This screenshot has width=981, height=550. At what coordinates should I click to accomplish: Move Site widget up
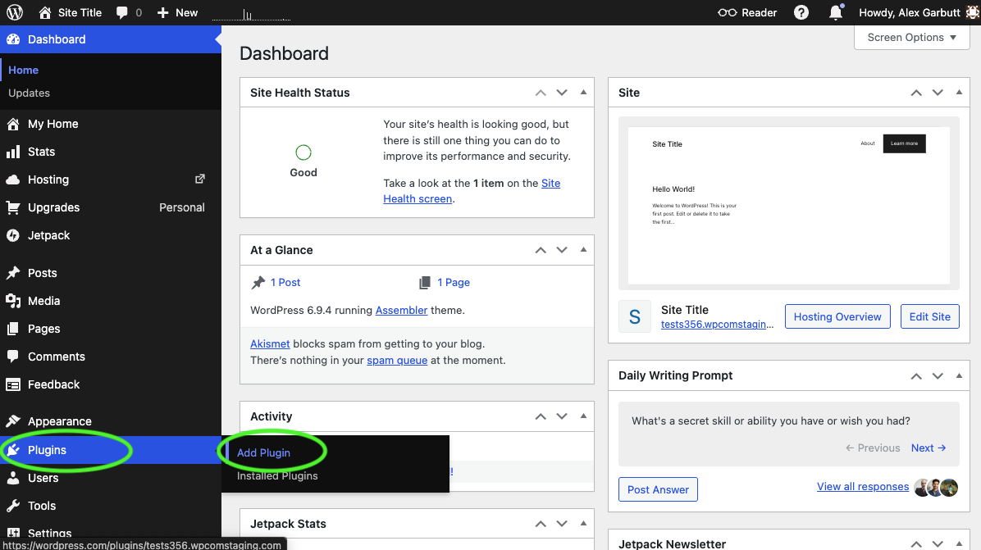pyautogui.click(x=916, y=93)
